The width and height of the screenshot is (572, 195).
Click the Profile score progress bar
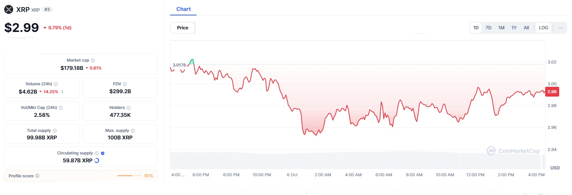(129, 176)
